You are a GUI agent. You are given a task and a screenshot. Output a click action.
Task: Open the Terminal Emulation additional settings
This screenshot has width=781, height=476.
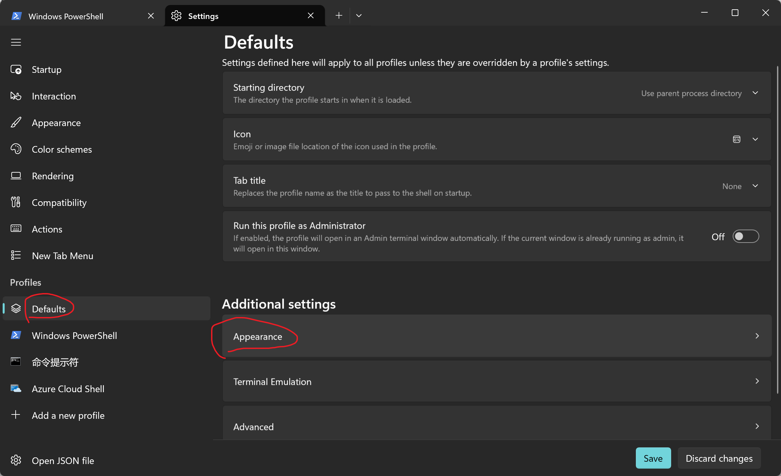[496, 382]
